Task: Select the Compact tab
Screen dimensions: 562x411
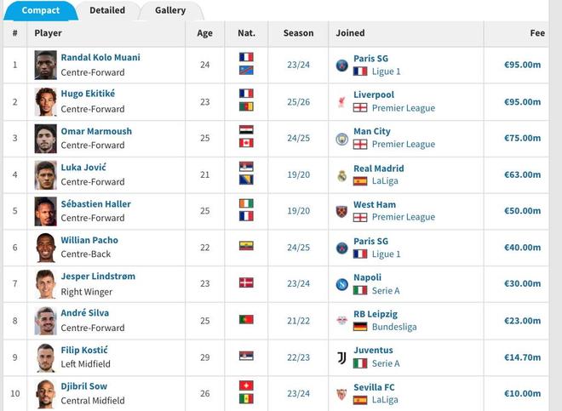Action: coord(41,10)
